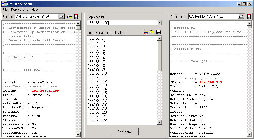The image size is (254, 139).
Task: Click source pane scrollbar down arrow
Action: coord(78,134)
